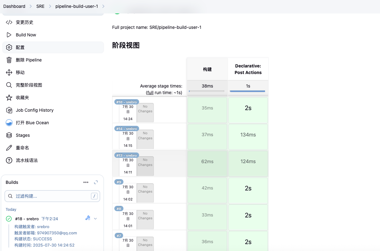Image resolution: width=380 pixels, height=251 pixels.
Task: Click the 流水线语法 question mark icon
Action: click(9, 160)
